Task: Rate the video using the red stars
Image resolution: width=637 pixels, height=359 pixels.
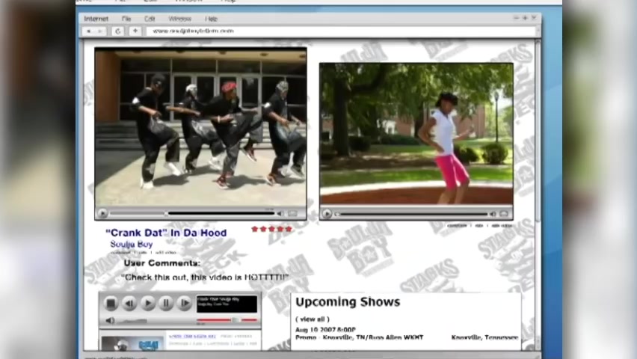Action: coord(272,229)
